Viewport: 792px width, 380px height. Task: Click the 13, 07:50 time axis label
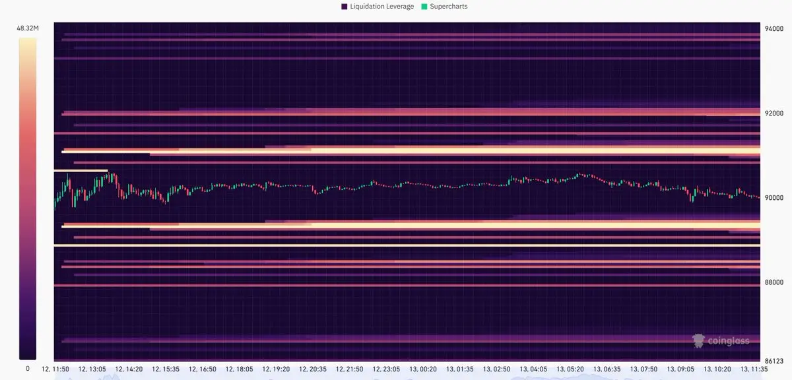tap(643, 369)
